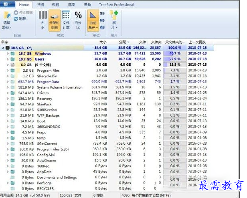Click the 100.0 % bar for C:\

(175, 48)
